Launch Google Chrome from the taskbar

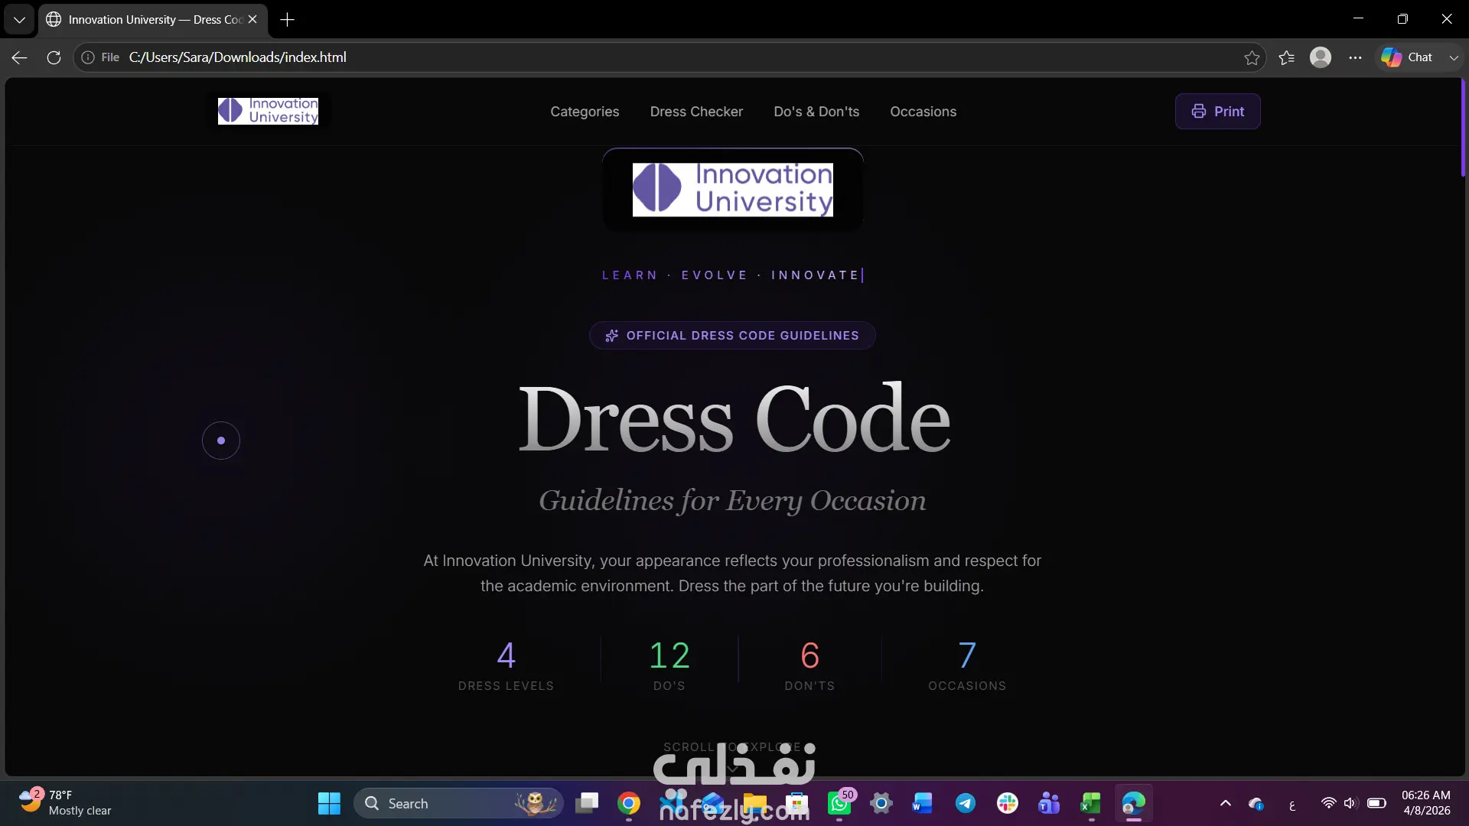click(629, 803)
